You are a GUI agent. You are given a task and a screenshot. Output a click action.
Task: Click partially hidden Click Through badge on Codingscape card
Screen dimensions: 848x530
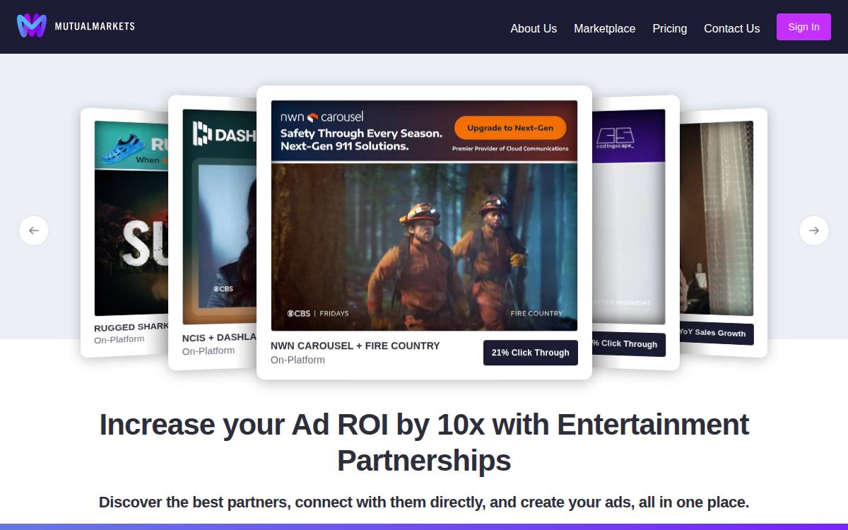coord(629,344)
